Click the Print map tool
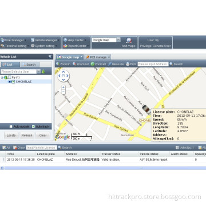This screenshot has width=206, height=206. (x=131, y=64)
